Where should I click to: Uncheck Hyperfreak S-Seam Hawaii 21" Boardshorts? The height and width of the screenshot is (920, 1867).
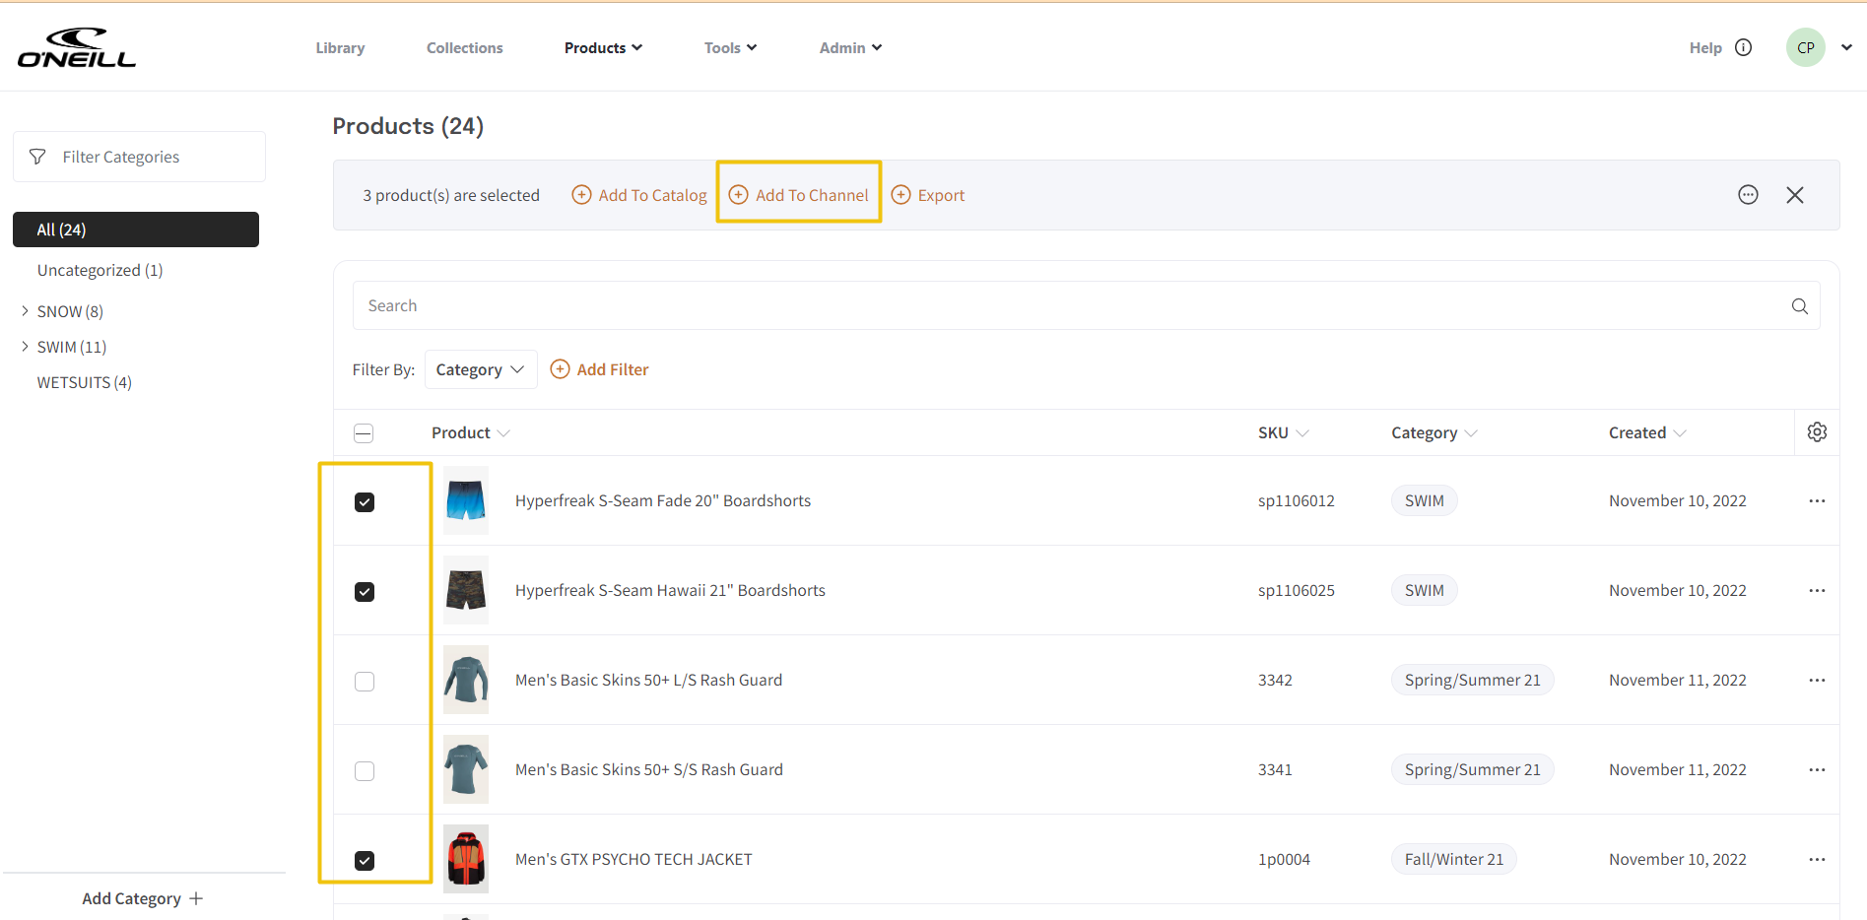point(365,592)
